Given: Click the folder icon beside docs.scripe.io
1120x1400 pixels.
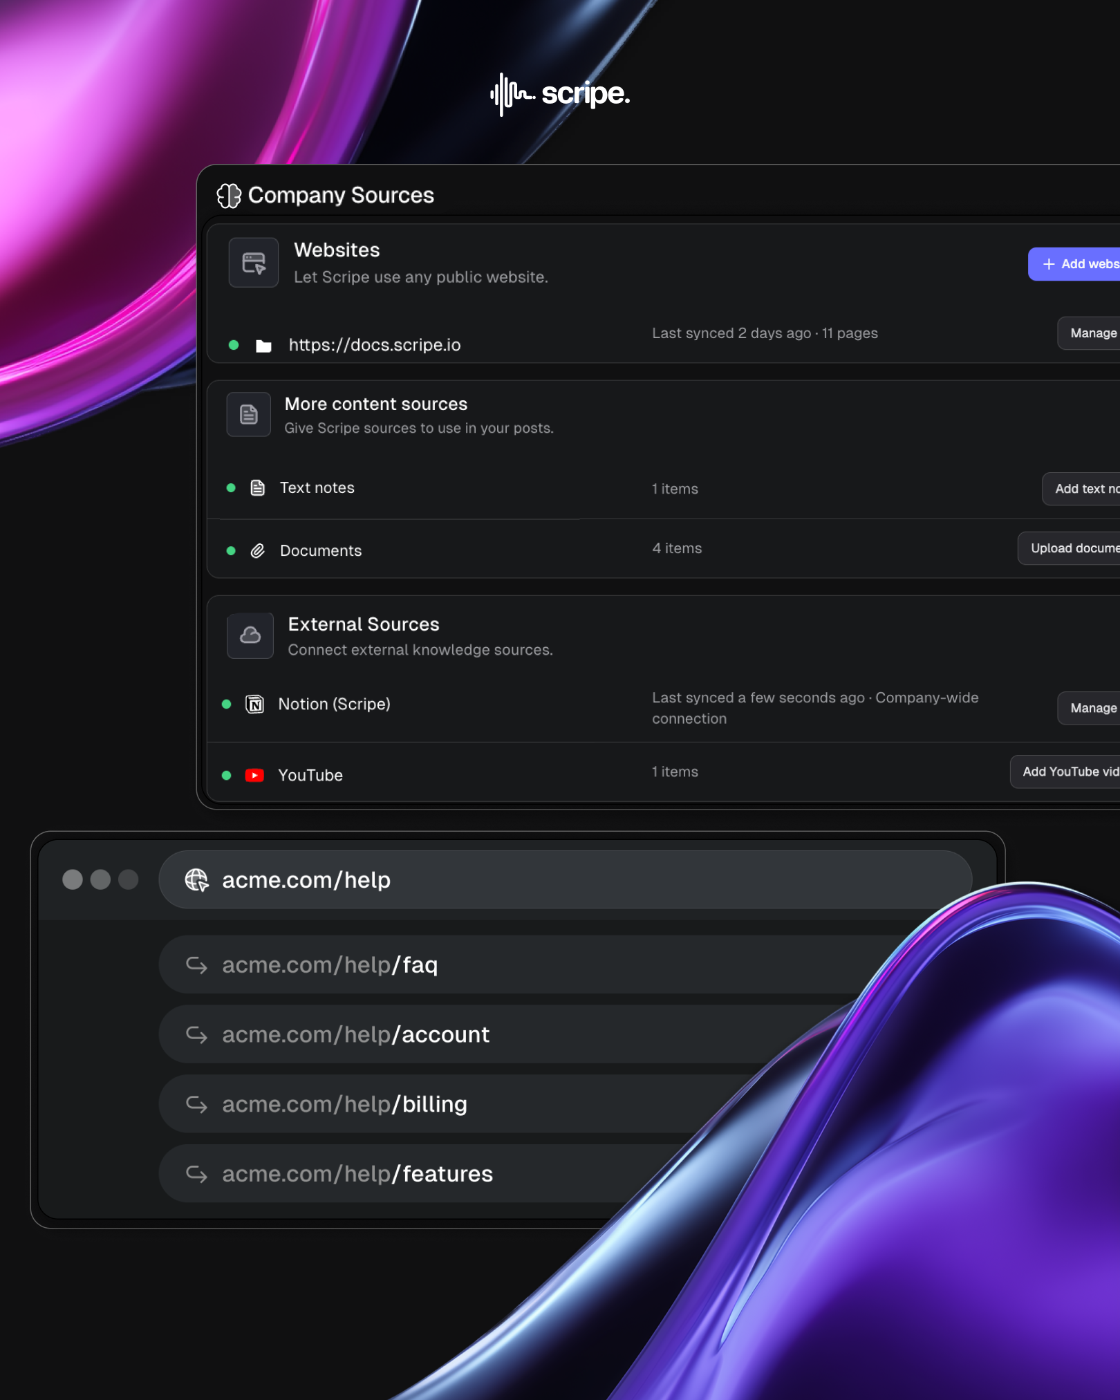Looking at the screenshot, I should tap(263, 346).
